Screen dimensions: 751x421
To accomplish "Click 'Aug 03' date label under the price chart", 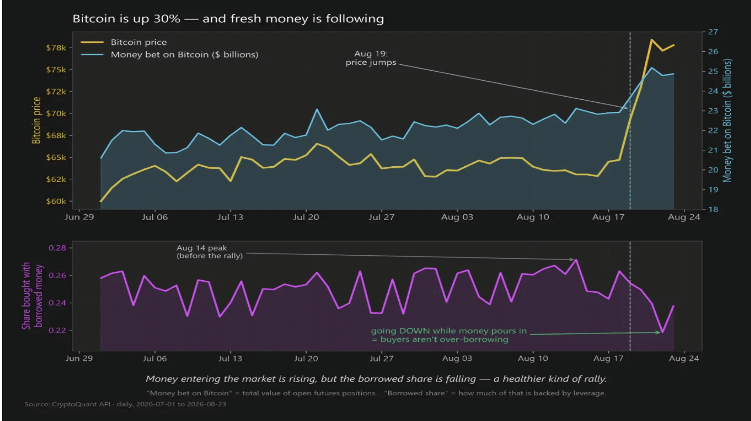I will 457,217.
